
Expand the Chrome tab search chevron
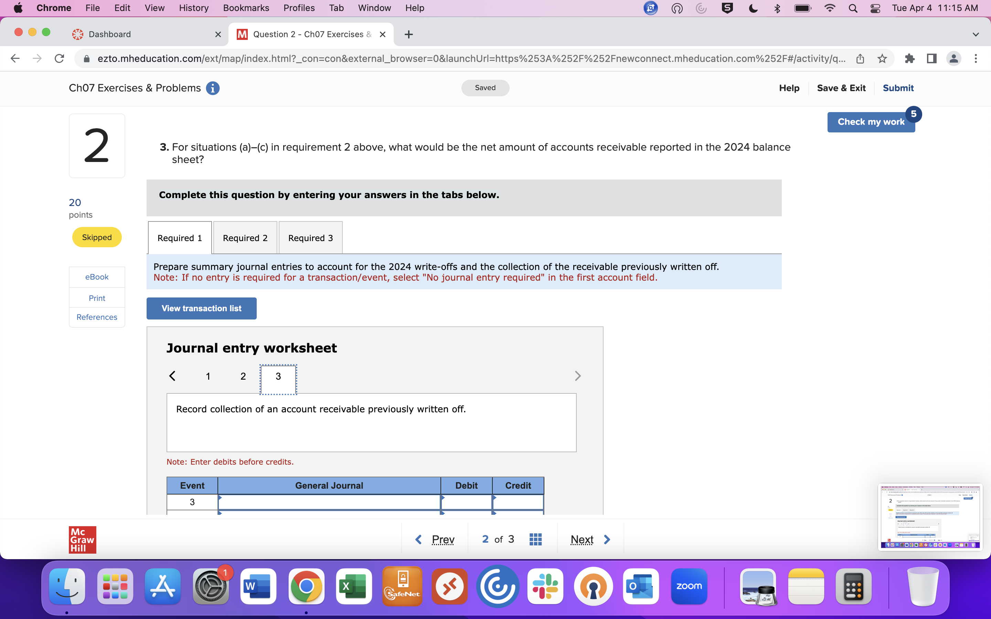[976, 34]
